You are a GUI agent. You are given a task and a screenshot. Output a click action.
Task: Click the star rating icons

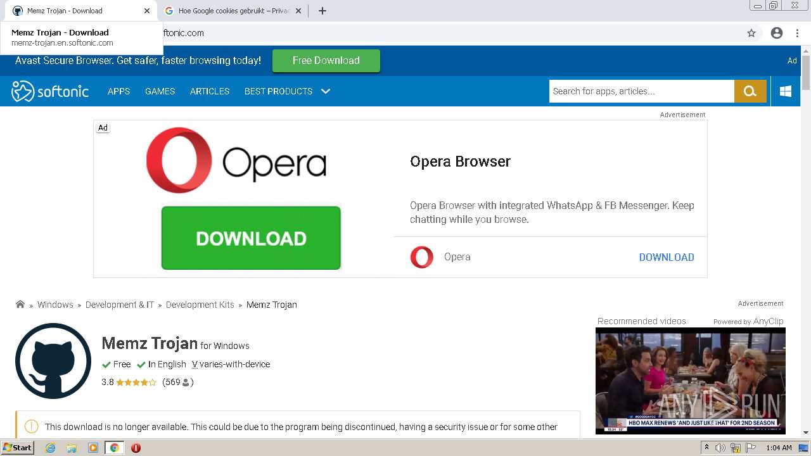point(136,383)
